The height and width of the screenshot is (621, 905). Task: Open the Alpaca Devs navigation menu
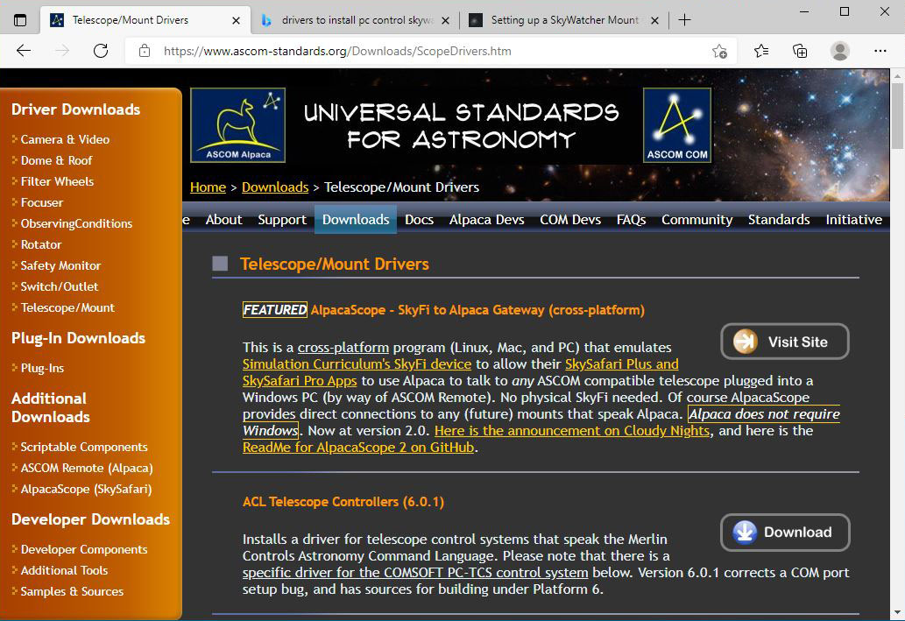486,220
